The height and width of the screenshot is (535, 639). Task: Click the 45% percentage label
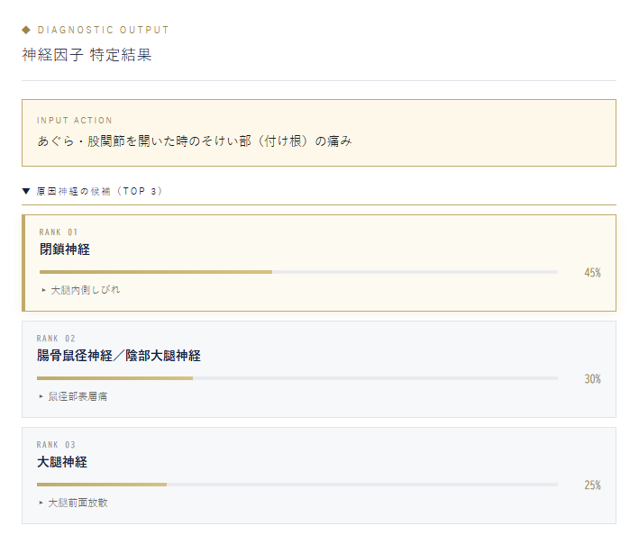click(592, 272)
